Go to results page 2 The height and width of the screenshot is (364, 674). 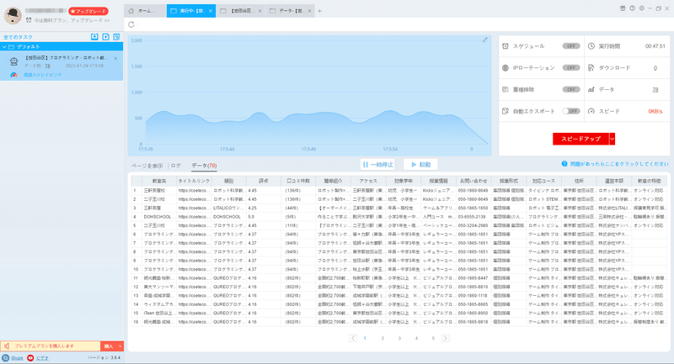pyautogui.click(x=382, y=338)
